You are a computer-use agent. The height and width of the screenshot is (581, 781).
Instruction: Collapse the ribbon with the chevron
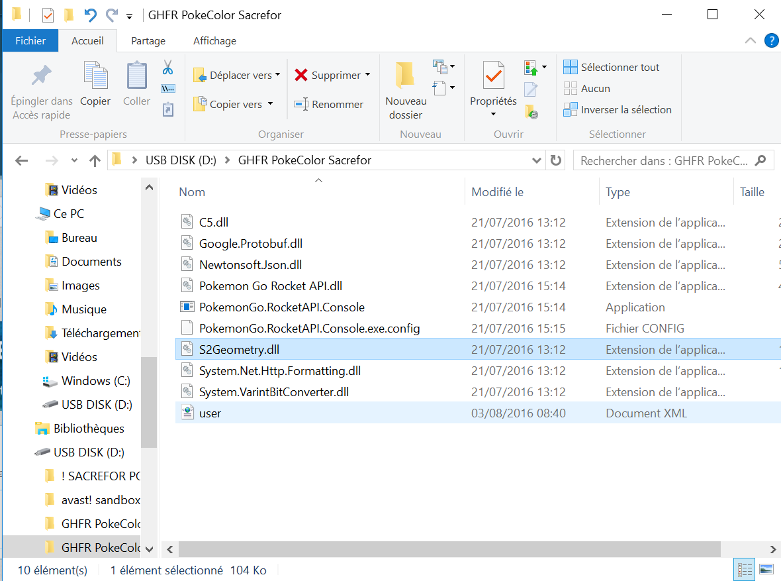[x=750, y=41]
